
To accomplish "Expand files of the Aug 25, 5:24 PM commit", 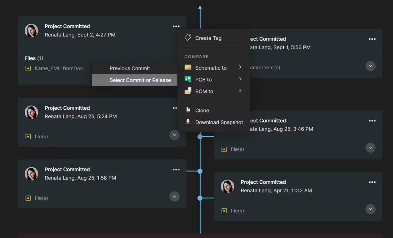I will tap(175, 135).
